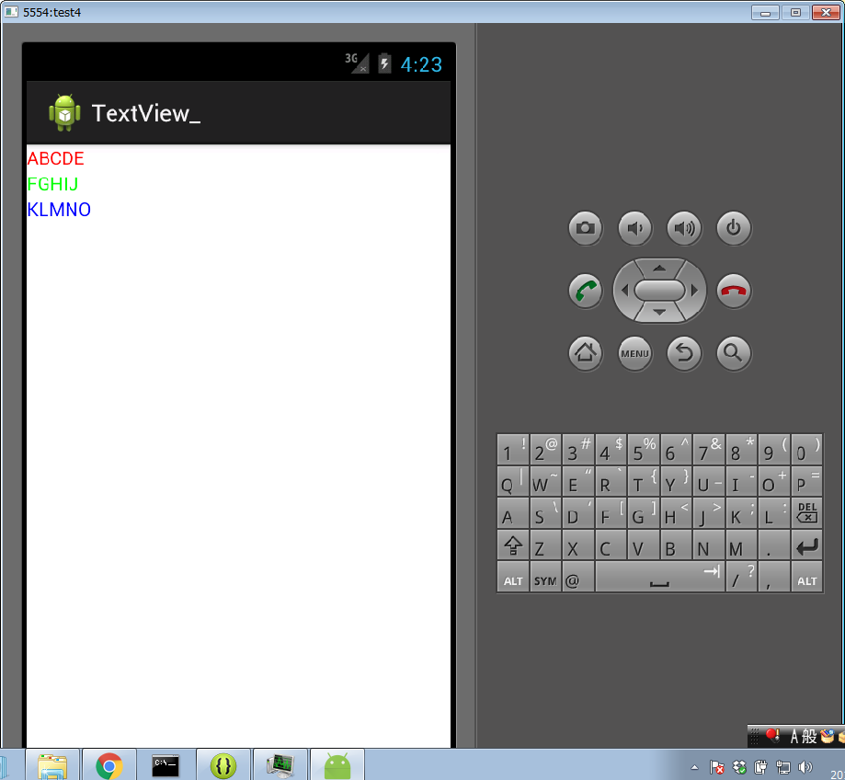This screenshot has width=845, height=780.
Task: Click the green FGHIJ text
Action: point(52,184)
